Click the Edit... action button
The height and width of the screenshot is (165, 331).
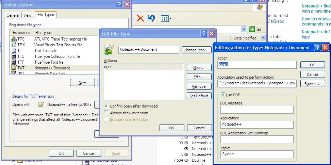tap(199, 77)
